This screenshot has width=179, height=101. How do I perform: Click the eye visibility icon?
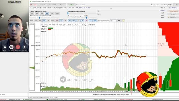pos(119,20)
